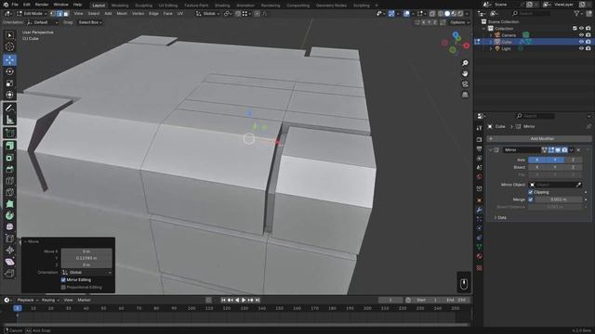Toggle camera view icon in viewport
The width and height of the screenshot is (595, 334).
coord(465,84)
